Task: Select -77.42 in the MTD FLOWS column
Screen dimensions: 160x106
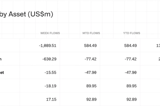Action: coord(91,59)
